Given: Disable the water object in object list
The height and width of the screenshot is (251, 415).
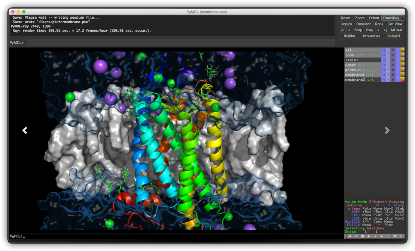Looking at the screenshot, I should (362, 65).
